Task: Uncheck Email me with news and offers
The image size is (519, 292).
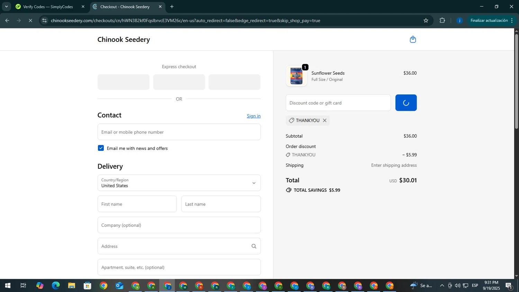Action: 101,148
